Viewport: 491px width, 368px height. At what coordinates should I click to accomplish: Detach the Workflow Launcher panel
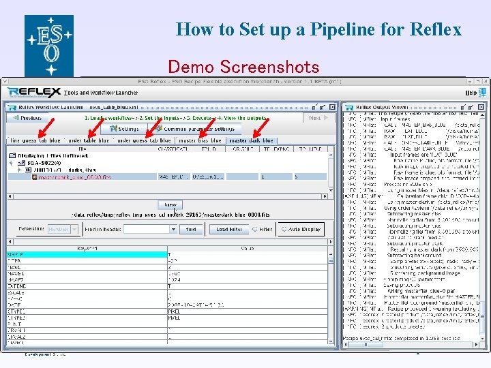[x=314, y=107]
